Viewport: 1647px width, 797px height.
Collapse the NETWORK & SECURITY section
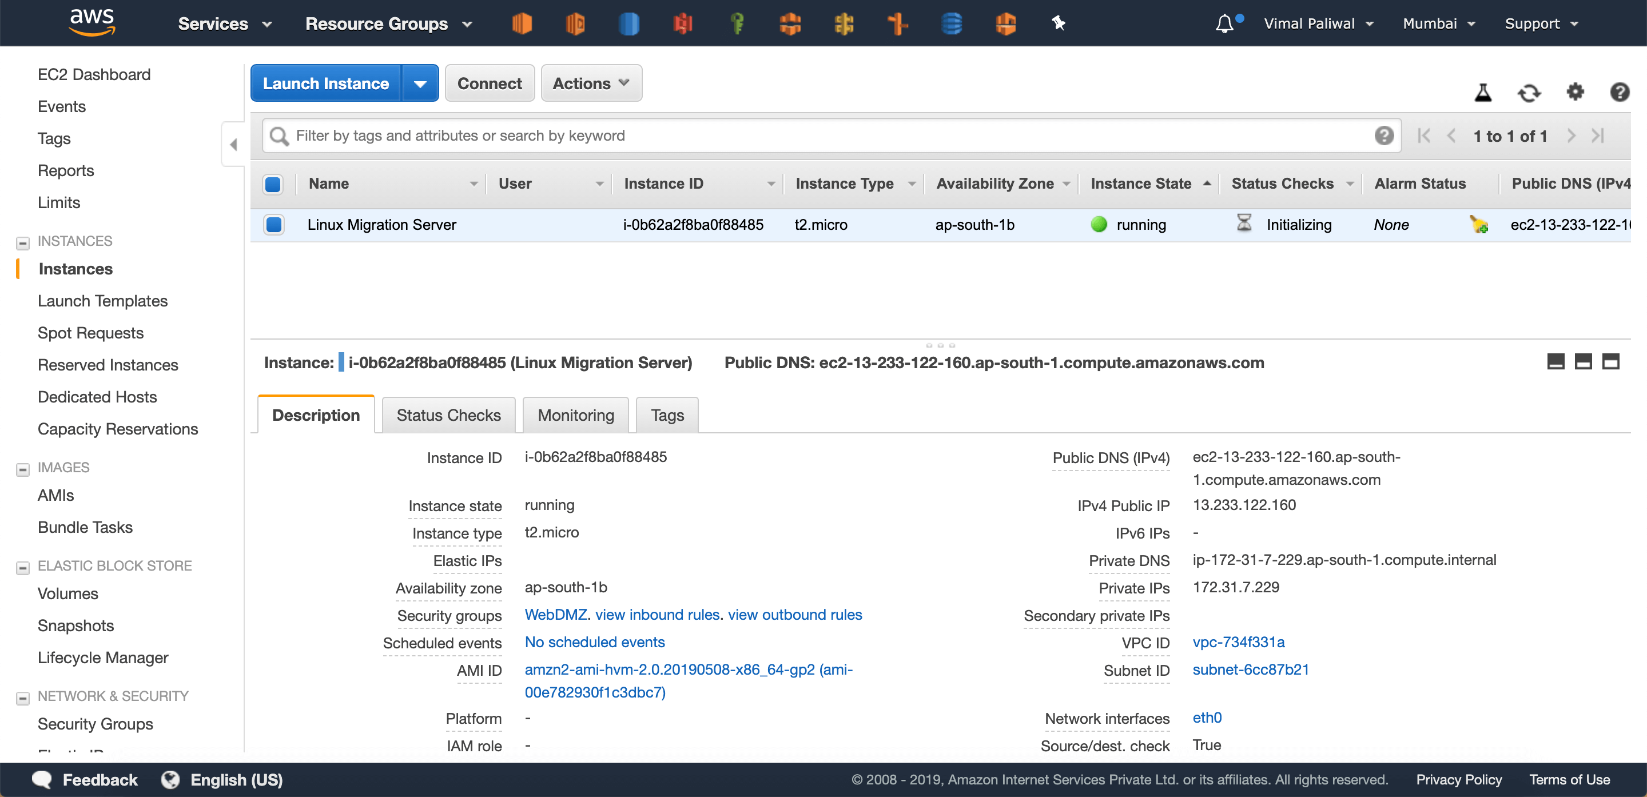22,698
